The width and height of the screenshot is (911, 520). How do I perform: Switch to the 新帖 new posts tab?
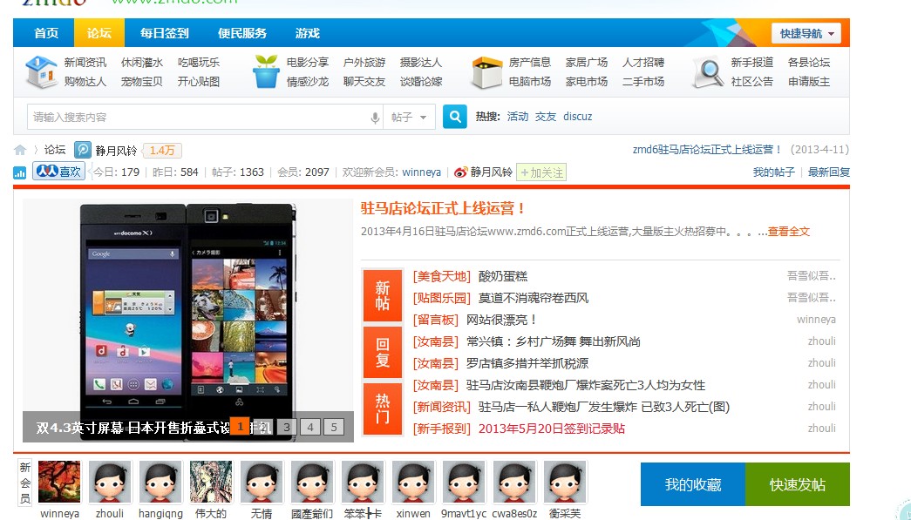pos(383,295)
